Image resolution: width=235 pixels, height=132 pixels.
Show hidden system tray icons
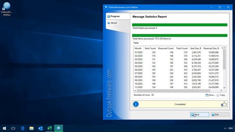(x=225, y=128)
